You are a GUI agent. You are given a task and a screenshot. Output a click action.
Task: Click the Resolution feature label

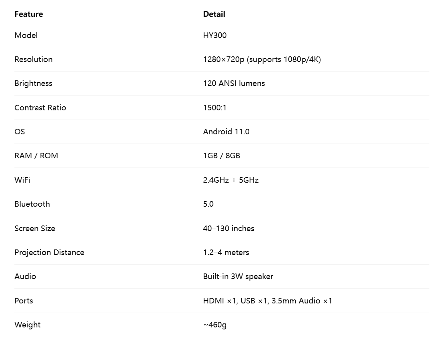pos(33,59)
